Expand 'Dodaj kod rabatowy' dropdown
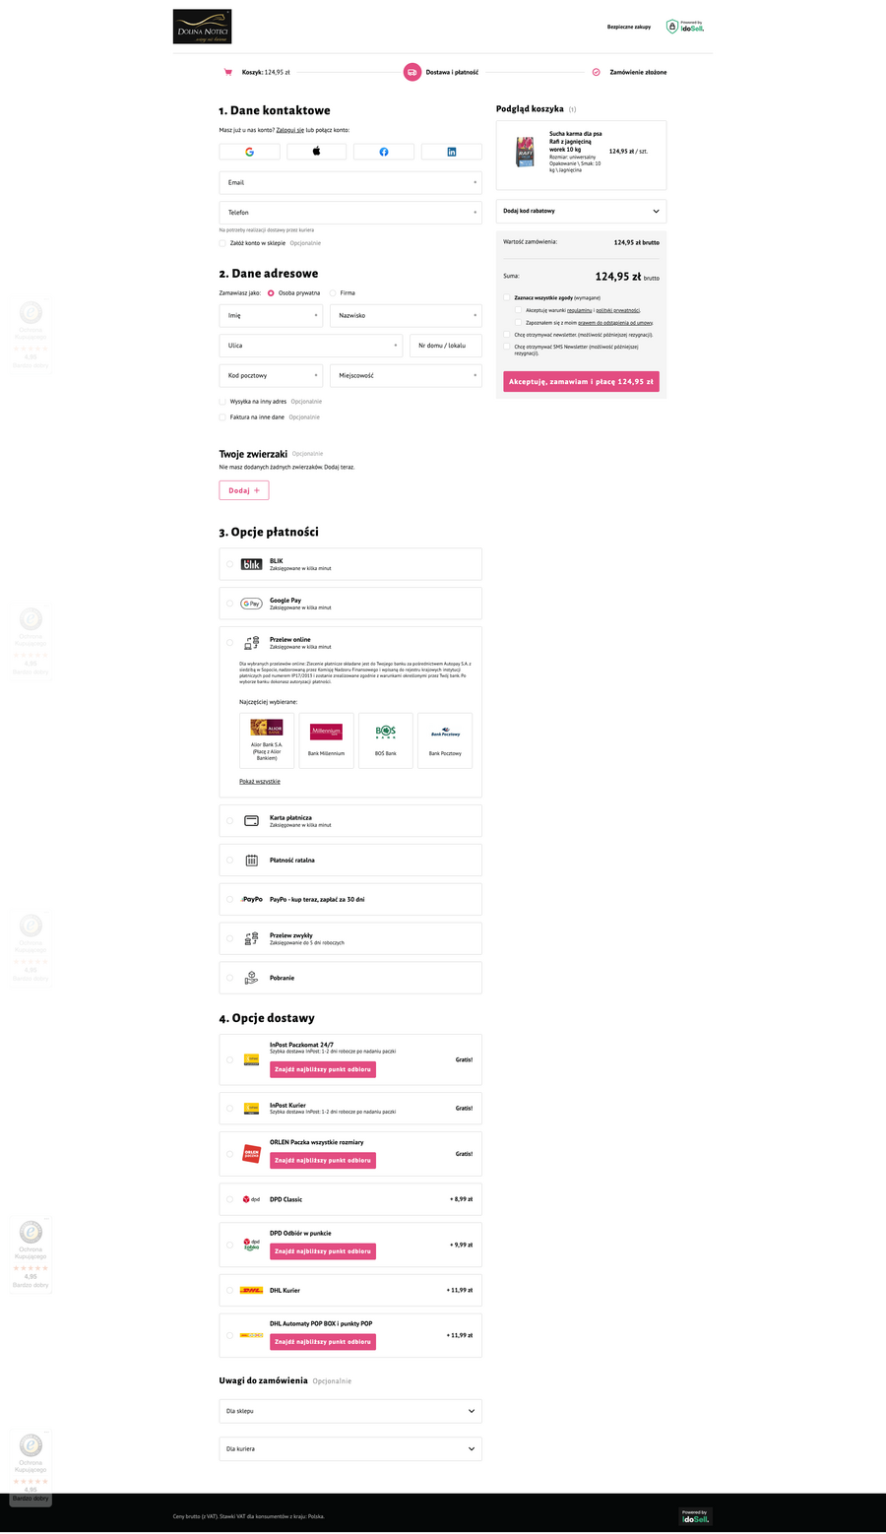Viewport: 886px width, 1534px height. tap(581, 211)
